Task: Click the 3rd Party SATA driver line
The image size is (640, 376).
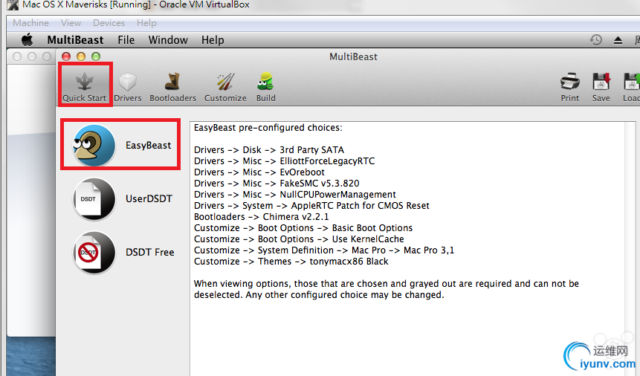Action: click(269, 150)
